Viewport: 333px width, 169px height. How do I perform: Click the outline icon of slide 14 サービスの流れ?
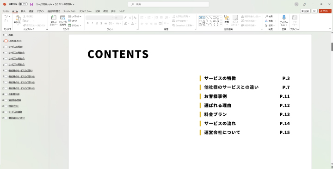(x=6, y=112)
